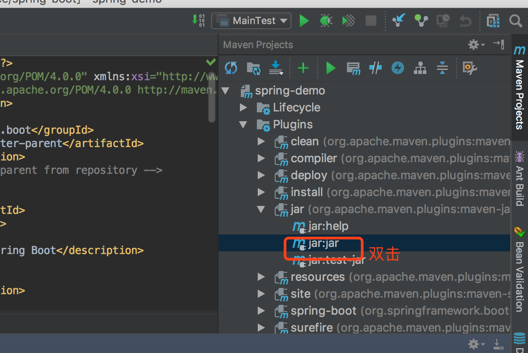
Task: Show Maven dependencies diagram icon
Action: tap(420, 68)
